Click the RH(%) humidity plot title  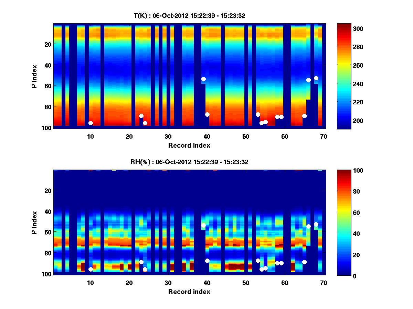click(189, 162)
